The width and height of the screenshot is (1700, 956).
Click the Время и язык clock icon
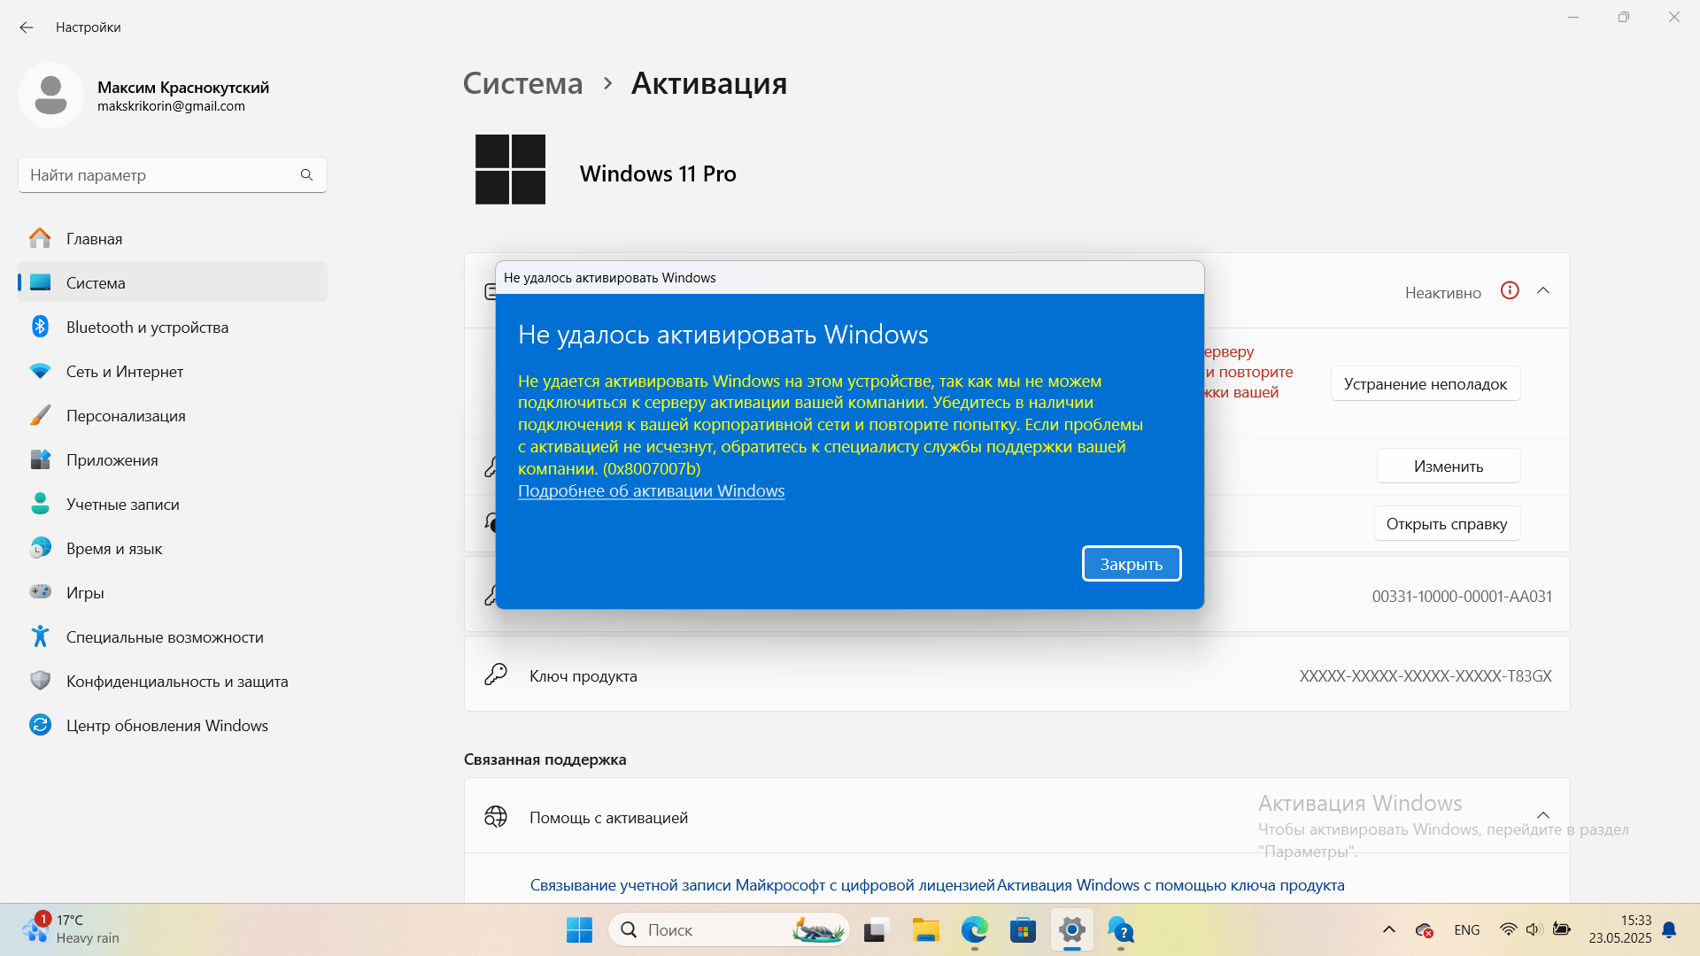pyautogui.click(x=41, y=548)
